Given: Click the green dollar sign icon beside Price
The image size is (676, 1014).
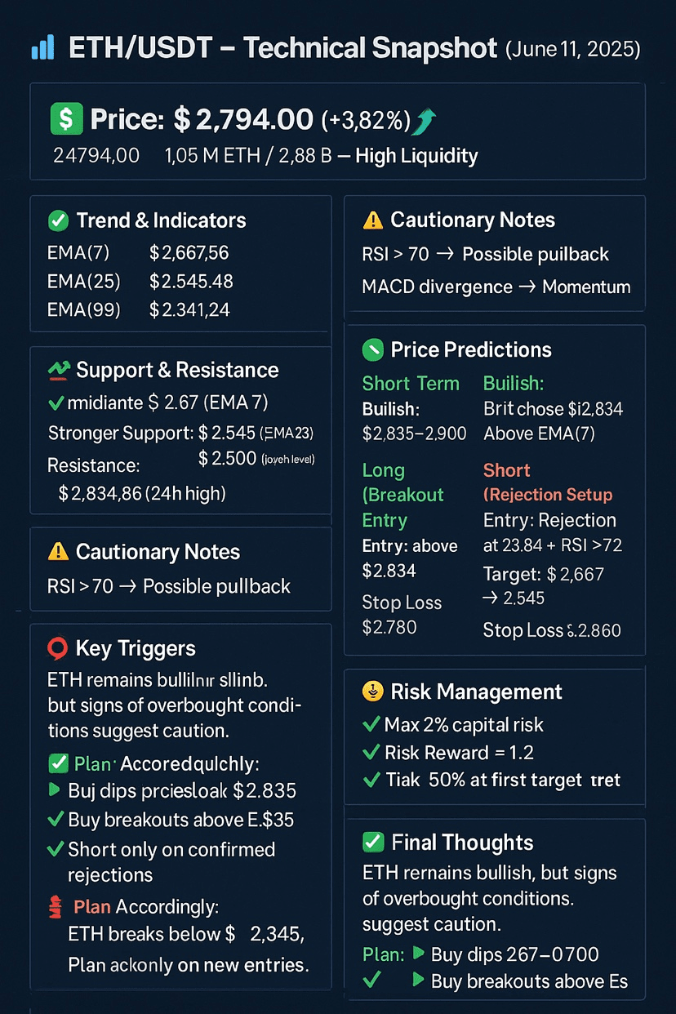Looking at the screenshot, I should click(65, 119).
